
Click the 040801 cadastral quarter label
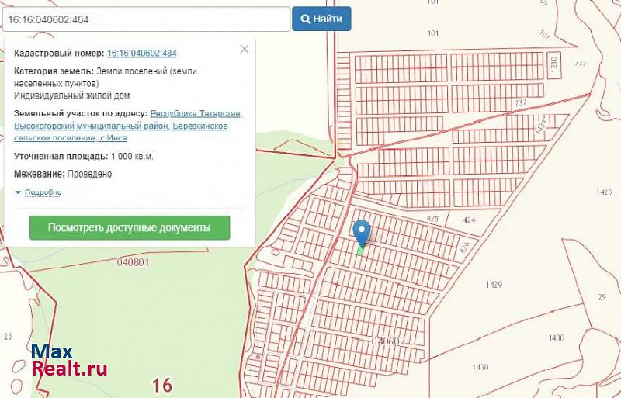click(133, 262)
